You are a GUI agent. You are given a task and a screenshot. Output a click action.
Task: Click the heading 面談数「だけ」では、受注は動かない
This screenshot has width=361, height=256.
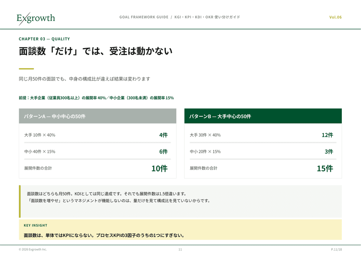pos(96,51)
